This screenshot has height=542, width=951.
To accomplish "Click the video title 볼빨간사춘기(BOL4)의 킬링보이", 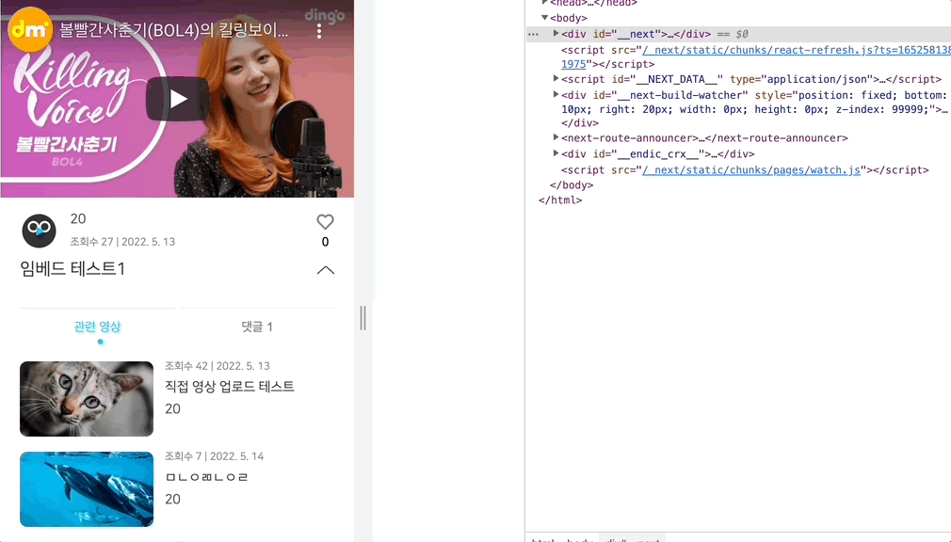I will 173,30.
